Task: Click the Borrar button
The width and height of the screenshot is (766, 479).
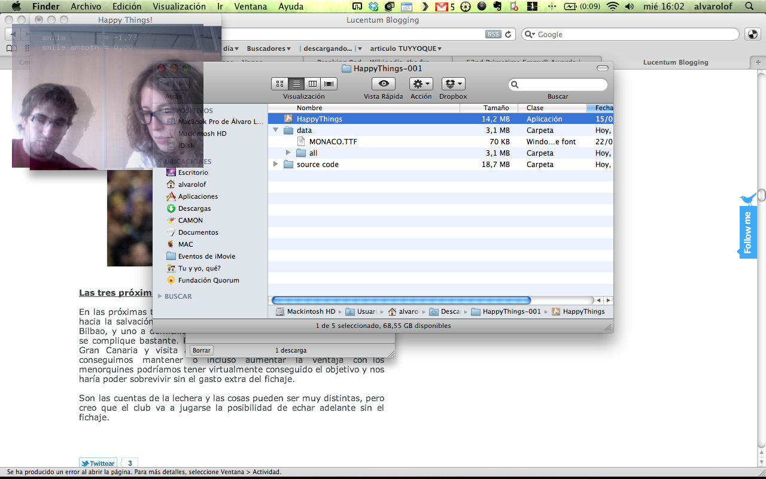Action: [202, 350]
